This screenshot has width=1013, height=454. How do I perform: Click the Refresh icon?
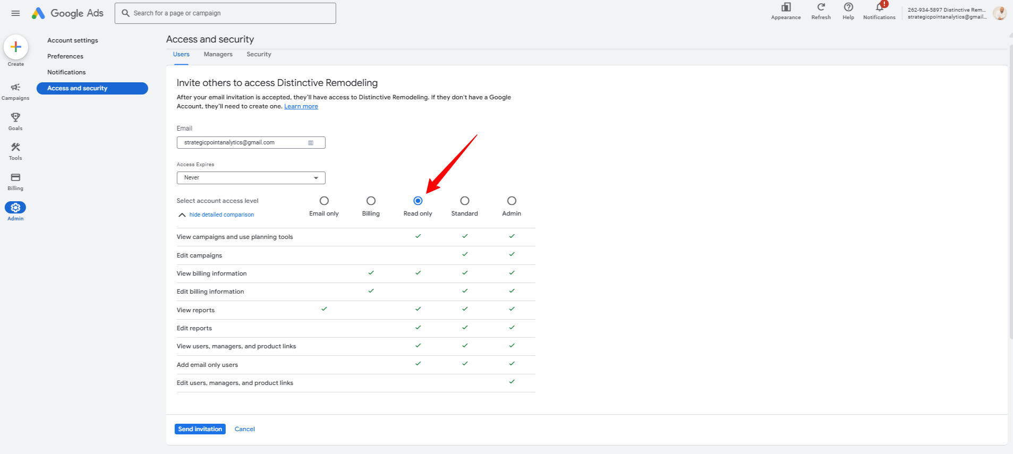click(x=821, y=7)
